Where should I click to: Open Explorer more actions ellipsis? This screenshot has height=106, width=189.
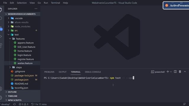point(36,9)
